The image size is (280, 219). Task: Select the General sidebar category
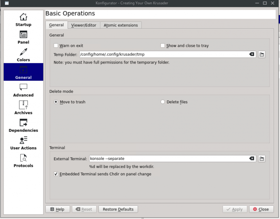[24, 72]
